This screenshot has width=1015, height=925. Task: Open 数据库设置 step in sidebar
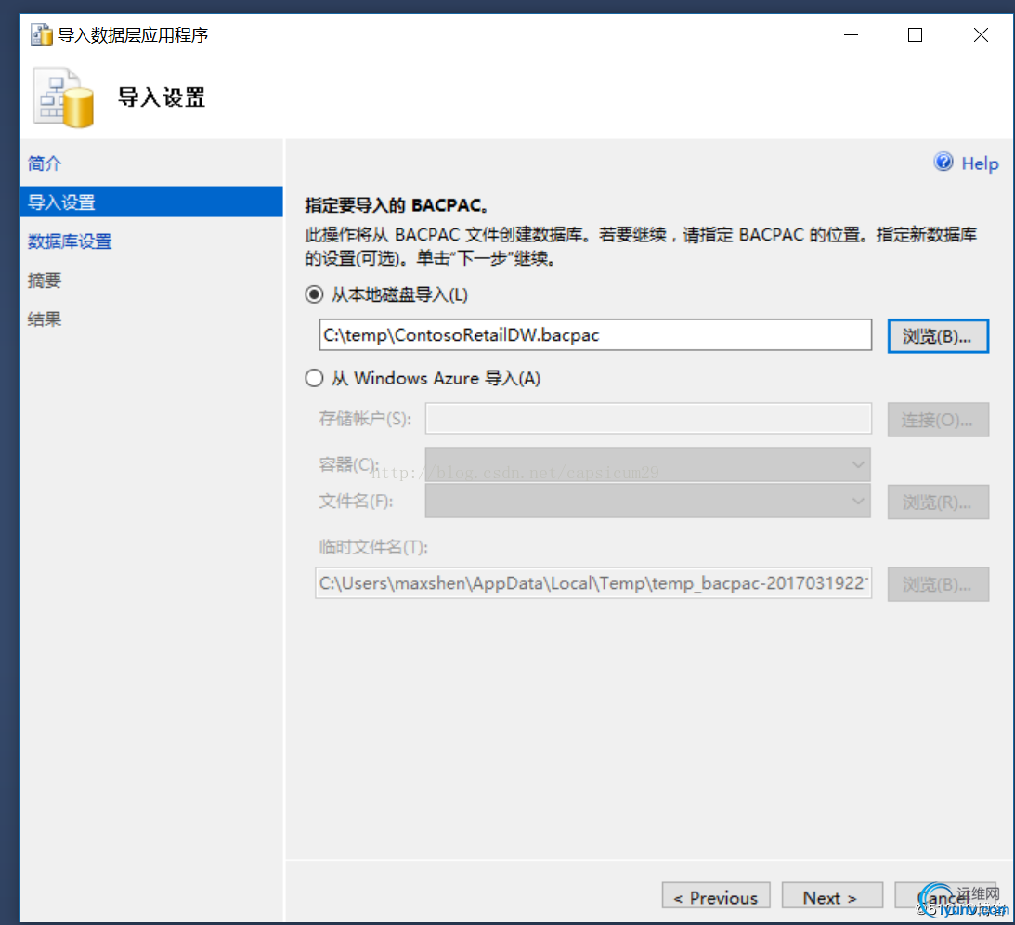(x=70, y=241)
